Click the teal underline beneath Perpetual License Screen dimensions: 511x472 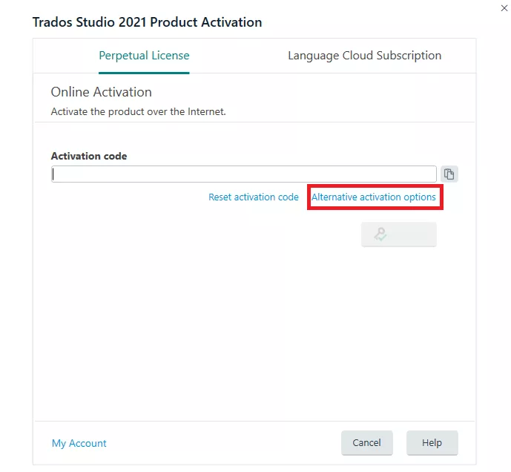[144, 73]
